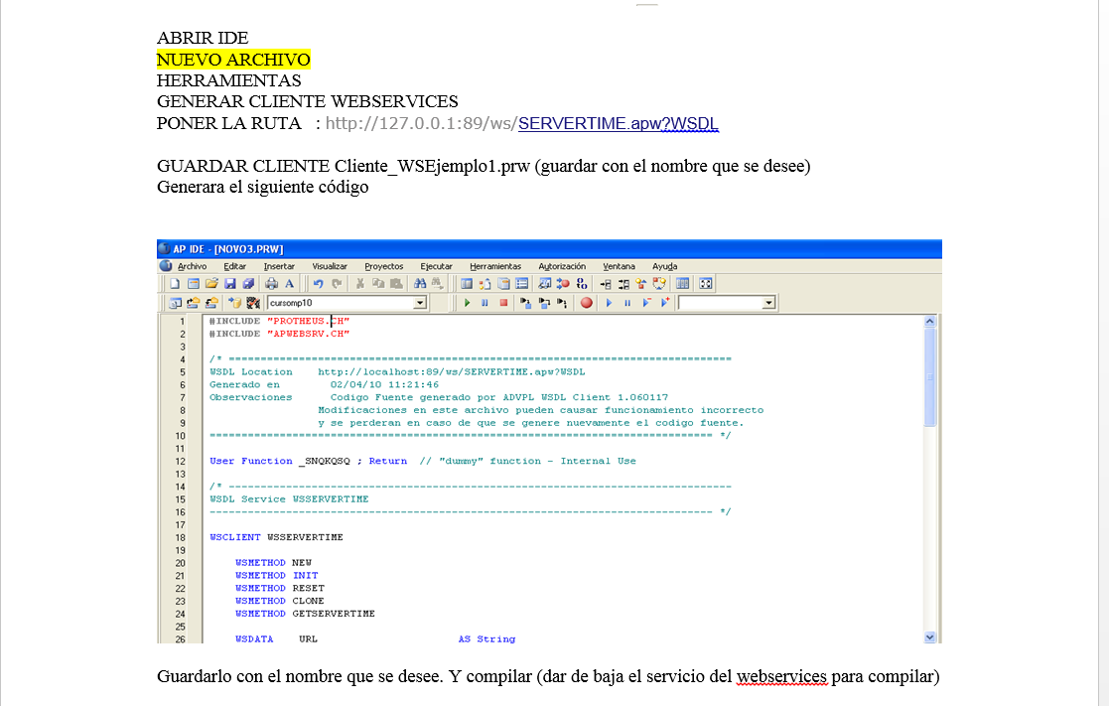This screenshot has height=706, width=1109.
Task: Click the full-screen expand icon at toolbar end
Action: [x=705, y=284]
